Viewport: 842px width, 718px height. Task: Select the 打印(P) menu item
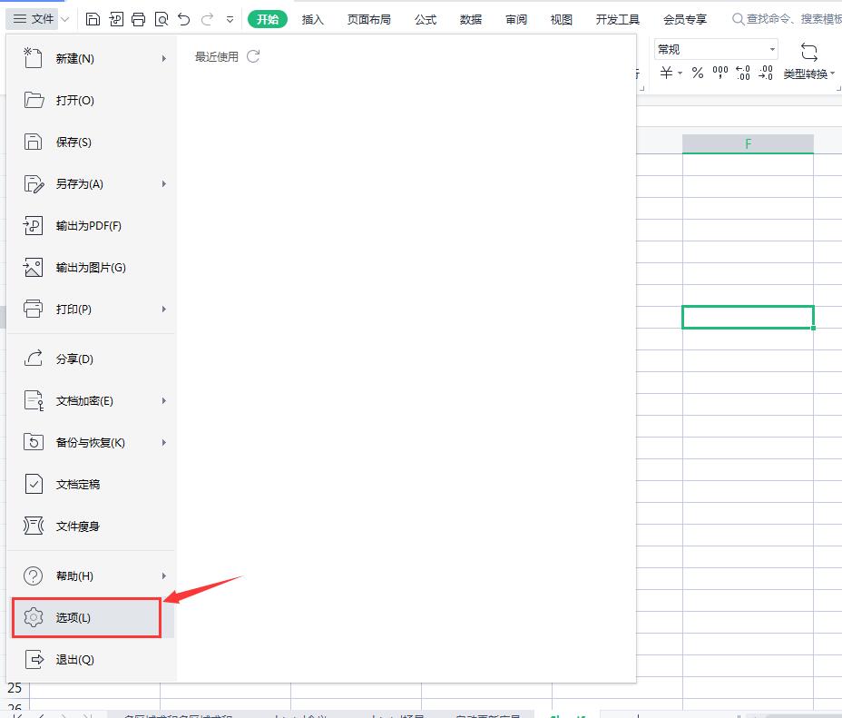(91, 310)
